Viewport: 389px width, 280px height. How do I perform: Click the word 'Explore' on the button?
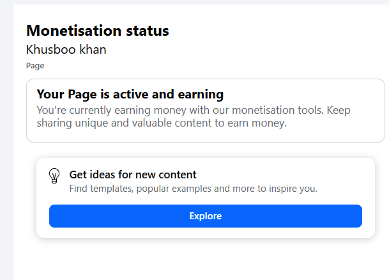pos(205,216)
